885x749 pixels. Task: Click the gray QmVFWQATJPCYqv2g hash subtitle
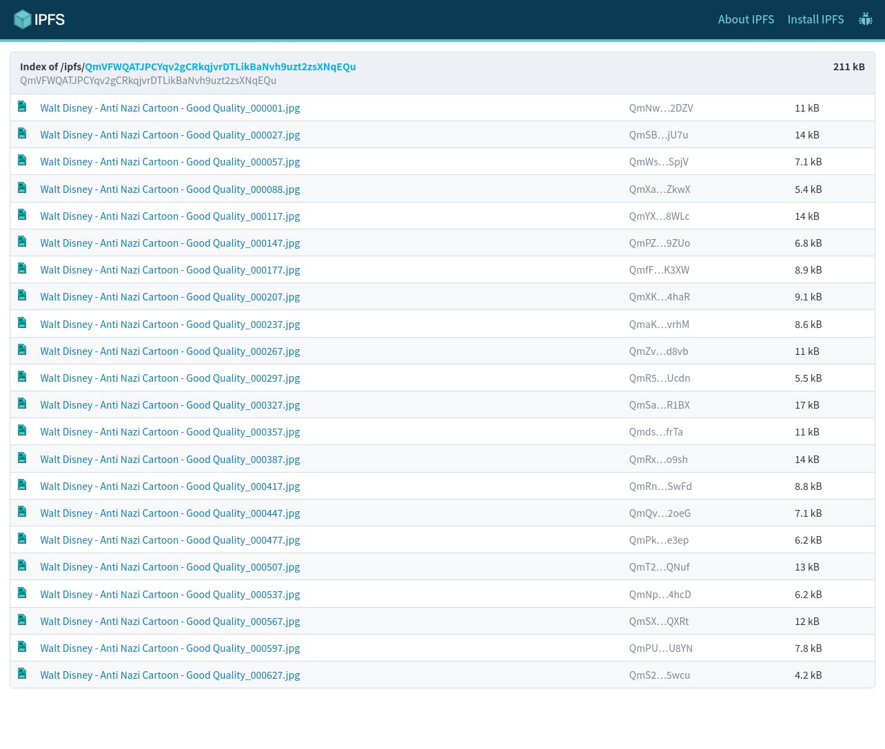(x=148, y=81)
